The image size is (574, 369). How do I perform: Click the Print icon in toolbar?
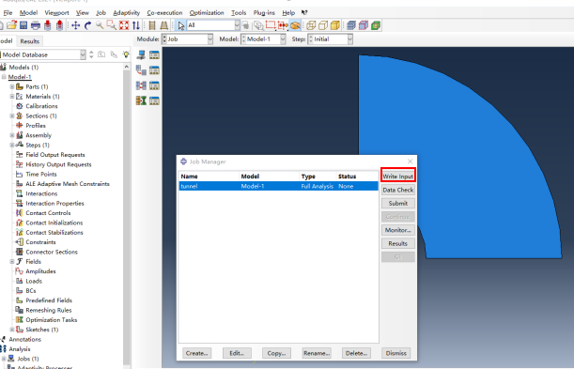36,25
